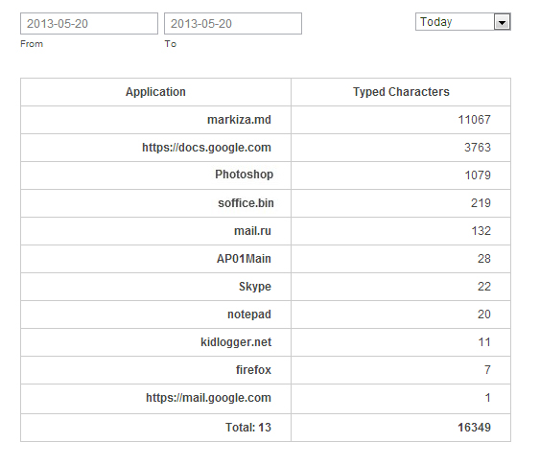Viewport: 540px width, 466px height.
Task: Click the From date field
Action: (x=89, y=23)
